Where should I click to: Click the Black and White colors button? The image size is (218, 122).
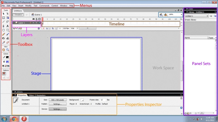3,66
